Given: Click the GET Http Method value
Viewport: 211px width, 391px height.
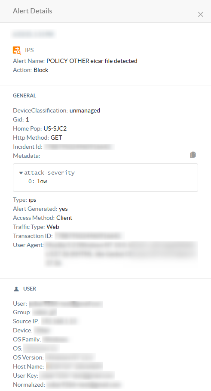Looking at the screenshot, I should [56, 138].
